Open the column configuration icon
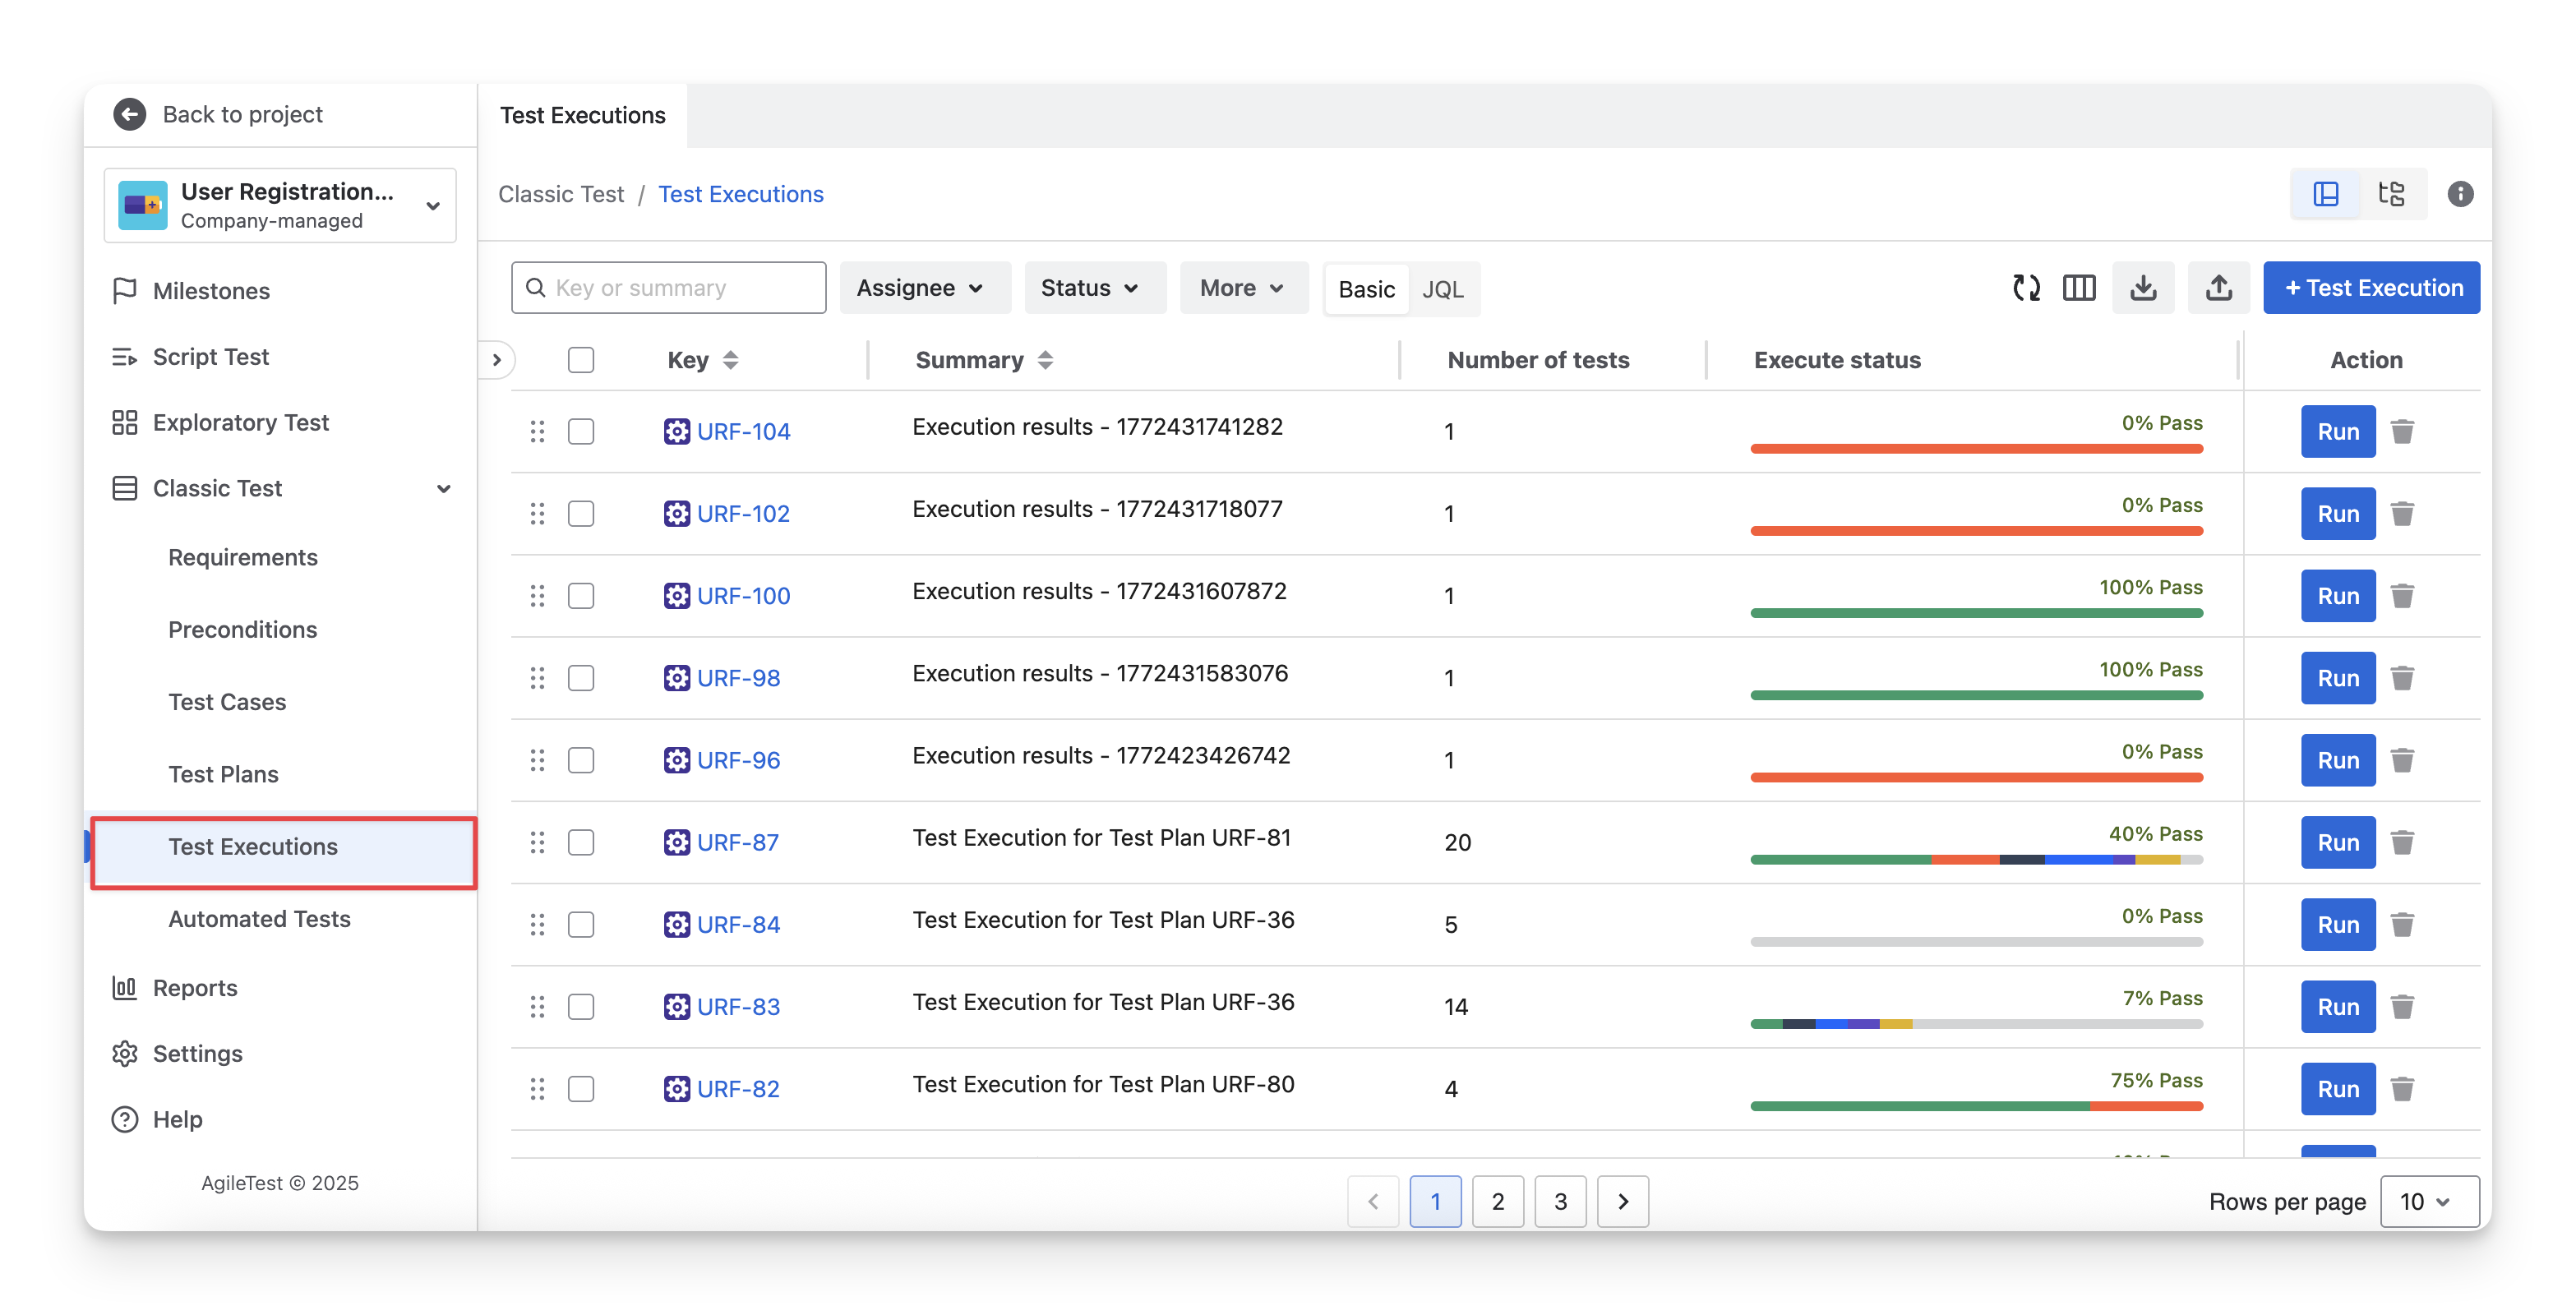Viewport: 2576px width, 1315px height. point(2079,288)
